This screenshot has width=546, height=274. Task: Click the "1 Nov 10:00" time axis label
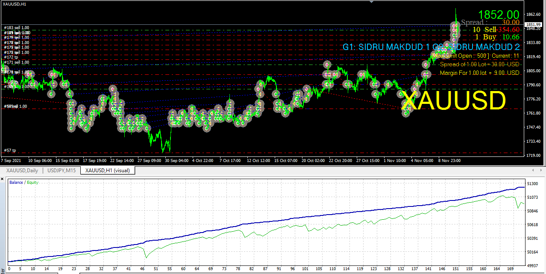(x=394, y=161)
